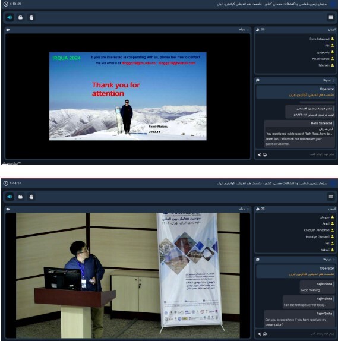338x341 pixels.
Task: Open the hamburger menu in the top window
Action: point(331,17)
